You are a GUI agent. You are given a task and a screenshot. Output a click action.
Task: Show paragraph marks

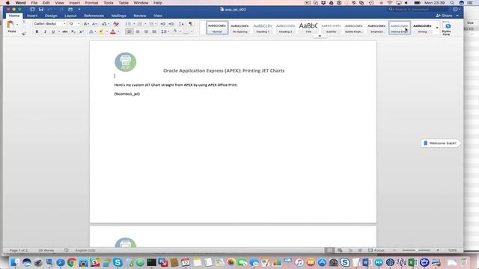click(x=190, y=24)
